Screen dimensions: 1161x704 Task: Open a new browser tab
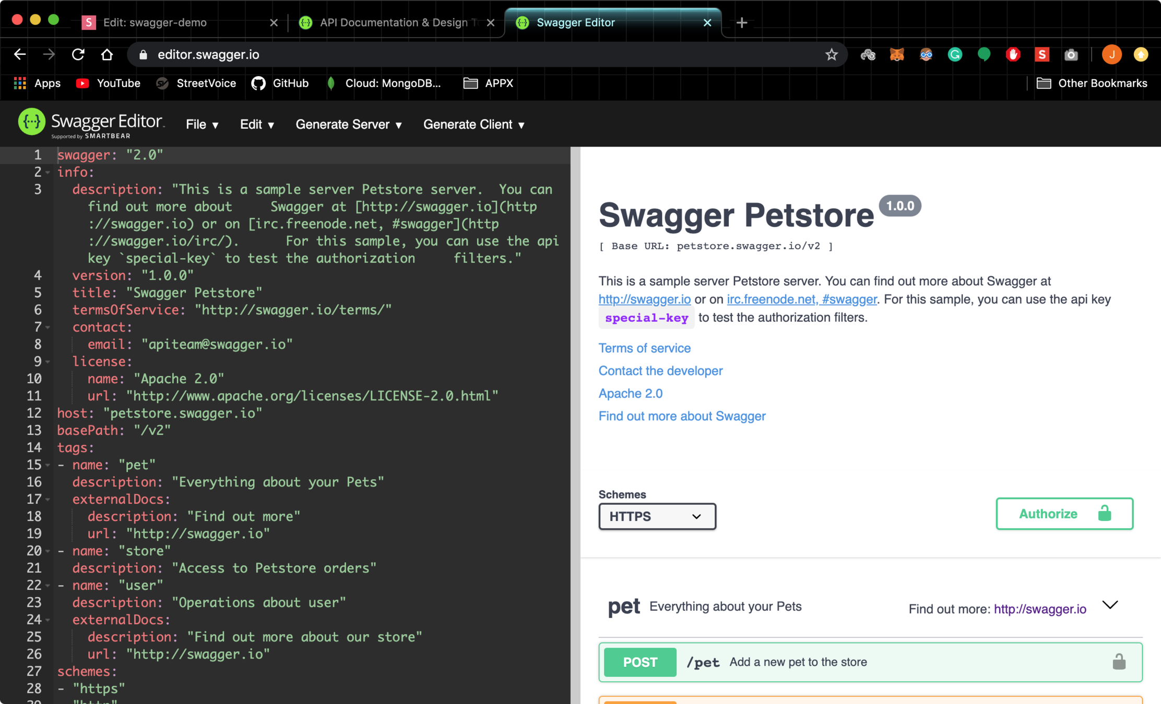point(742,22)
